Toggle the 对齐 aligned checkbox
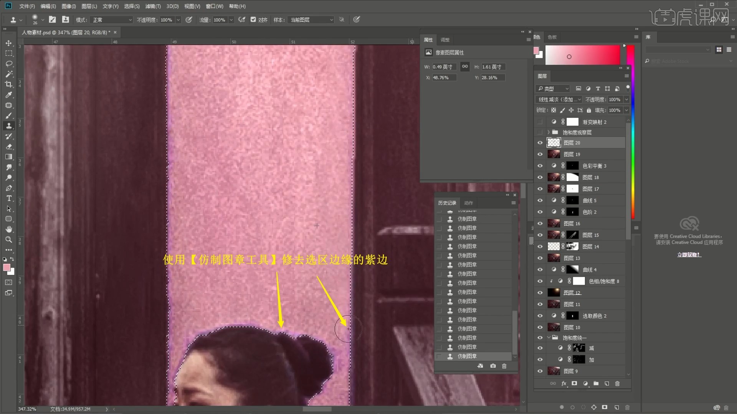The image size is (737, 414). 253,20
